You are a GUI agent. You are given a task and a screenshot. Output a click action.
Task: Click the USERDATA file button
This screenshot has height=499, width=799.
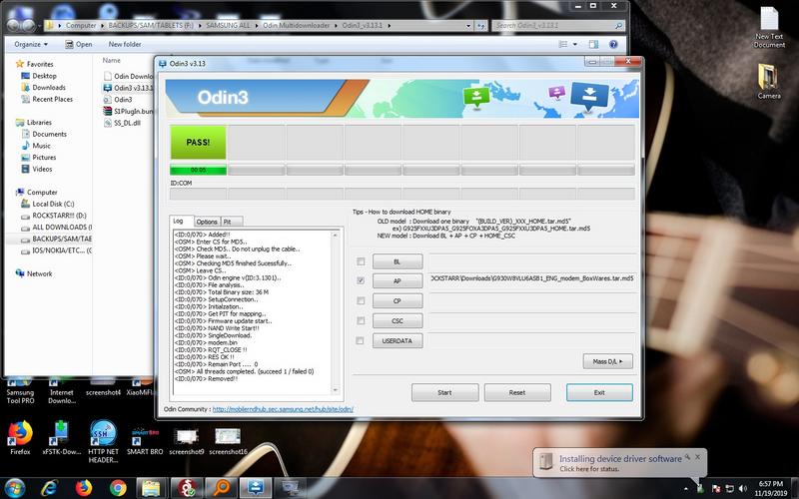tap(398, 340)
